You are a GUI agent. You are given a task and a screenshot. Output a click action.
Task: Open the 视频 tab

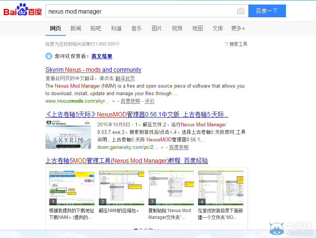pyautogui.click(x=177, y=28)
